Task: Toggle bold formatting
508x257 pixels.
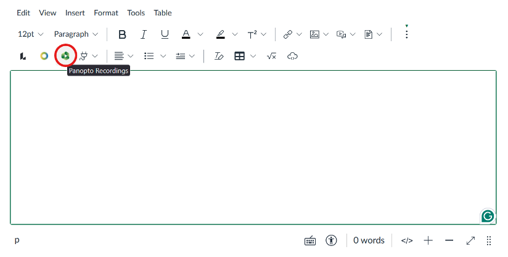Action: click(122, 34)
